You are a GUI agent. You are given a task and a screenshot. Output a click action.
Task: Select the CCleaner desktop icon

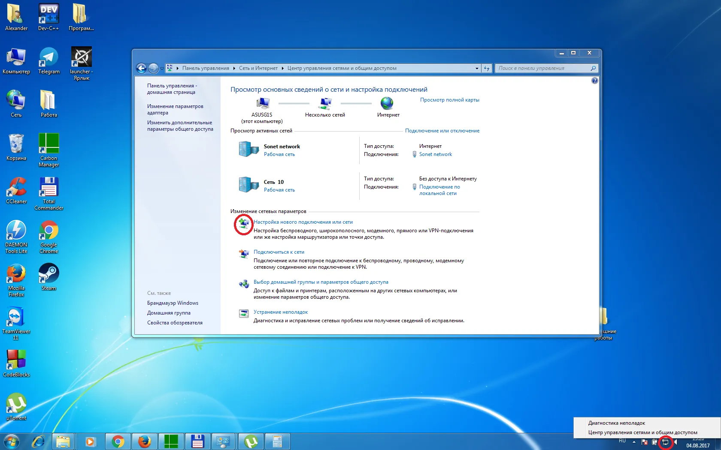16,190
